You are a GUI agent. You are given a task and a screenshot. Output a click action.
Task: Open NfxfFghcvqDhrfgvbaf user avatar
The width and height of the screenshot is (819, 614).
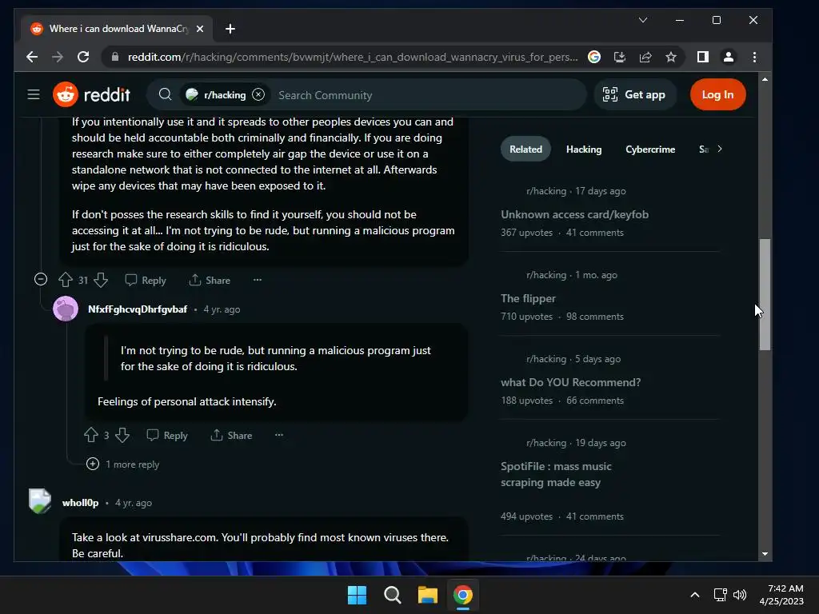pos(66,309)
